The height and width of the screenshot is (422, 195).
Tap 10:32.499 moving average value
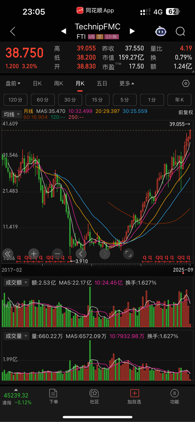[80, 111]
